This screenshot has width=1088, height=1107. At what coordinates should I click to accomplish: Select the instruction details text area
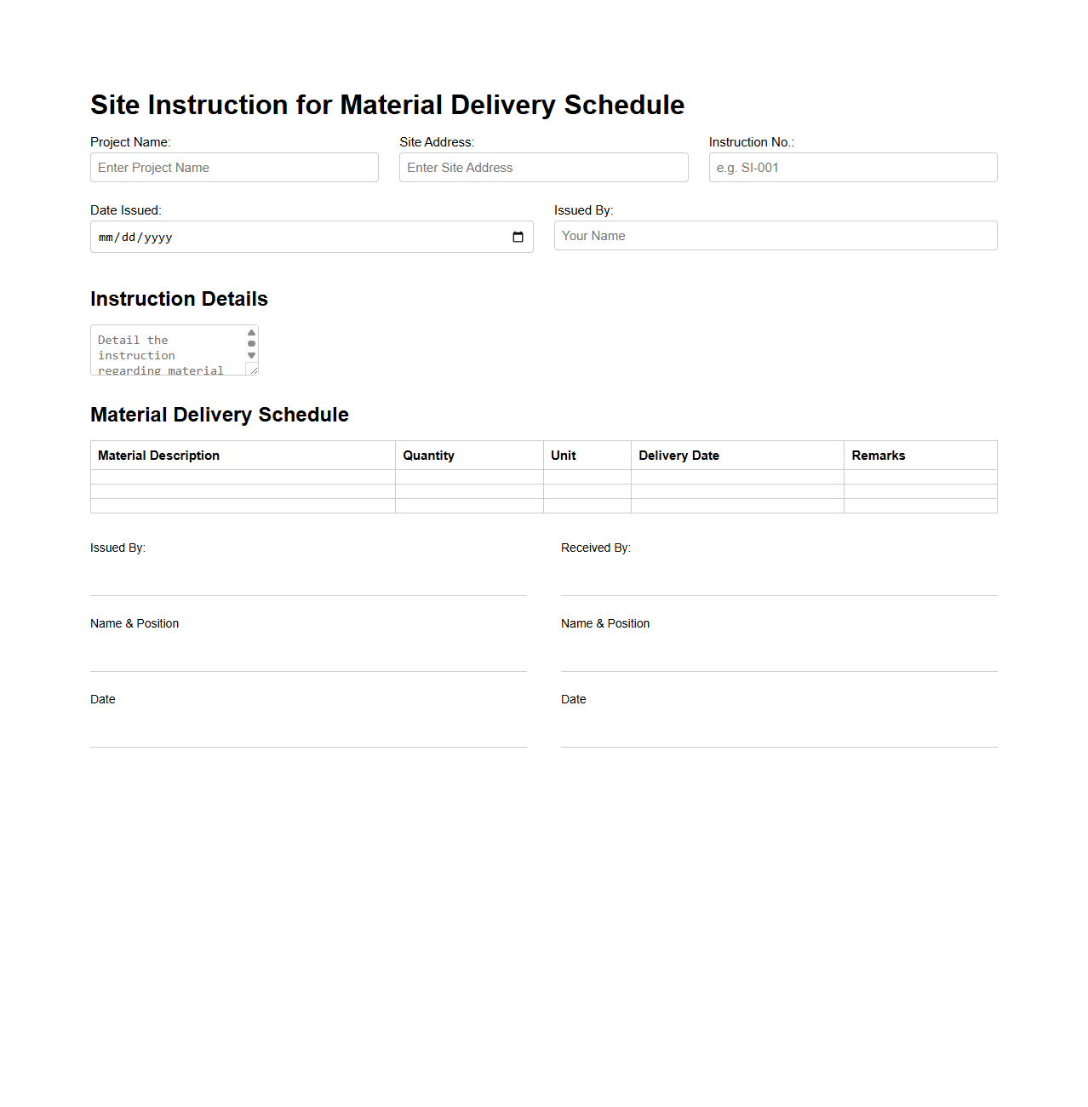(x=166, y=349)
